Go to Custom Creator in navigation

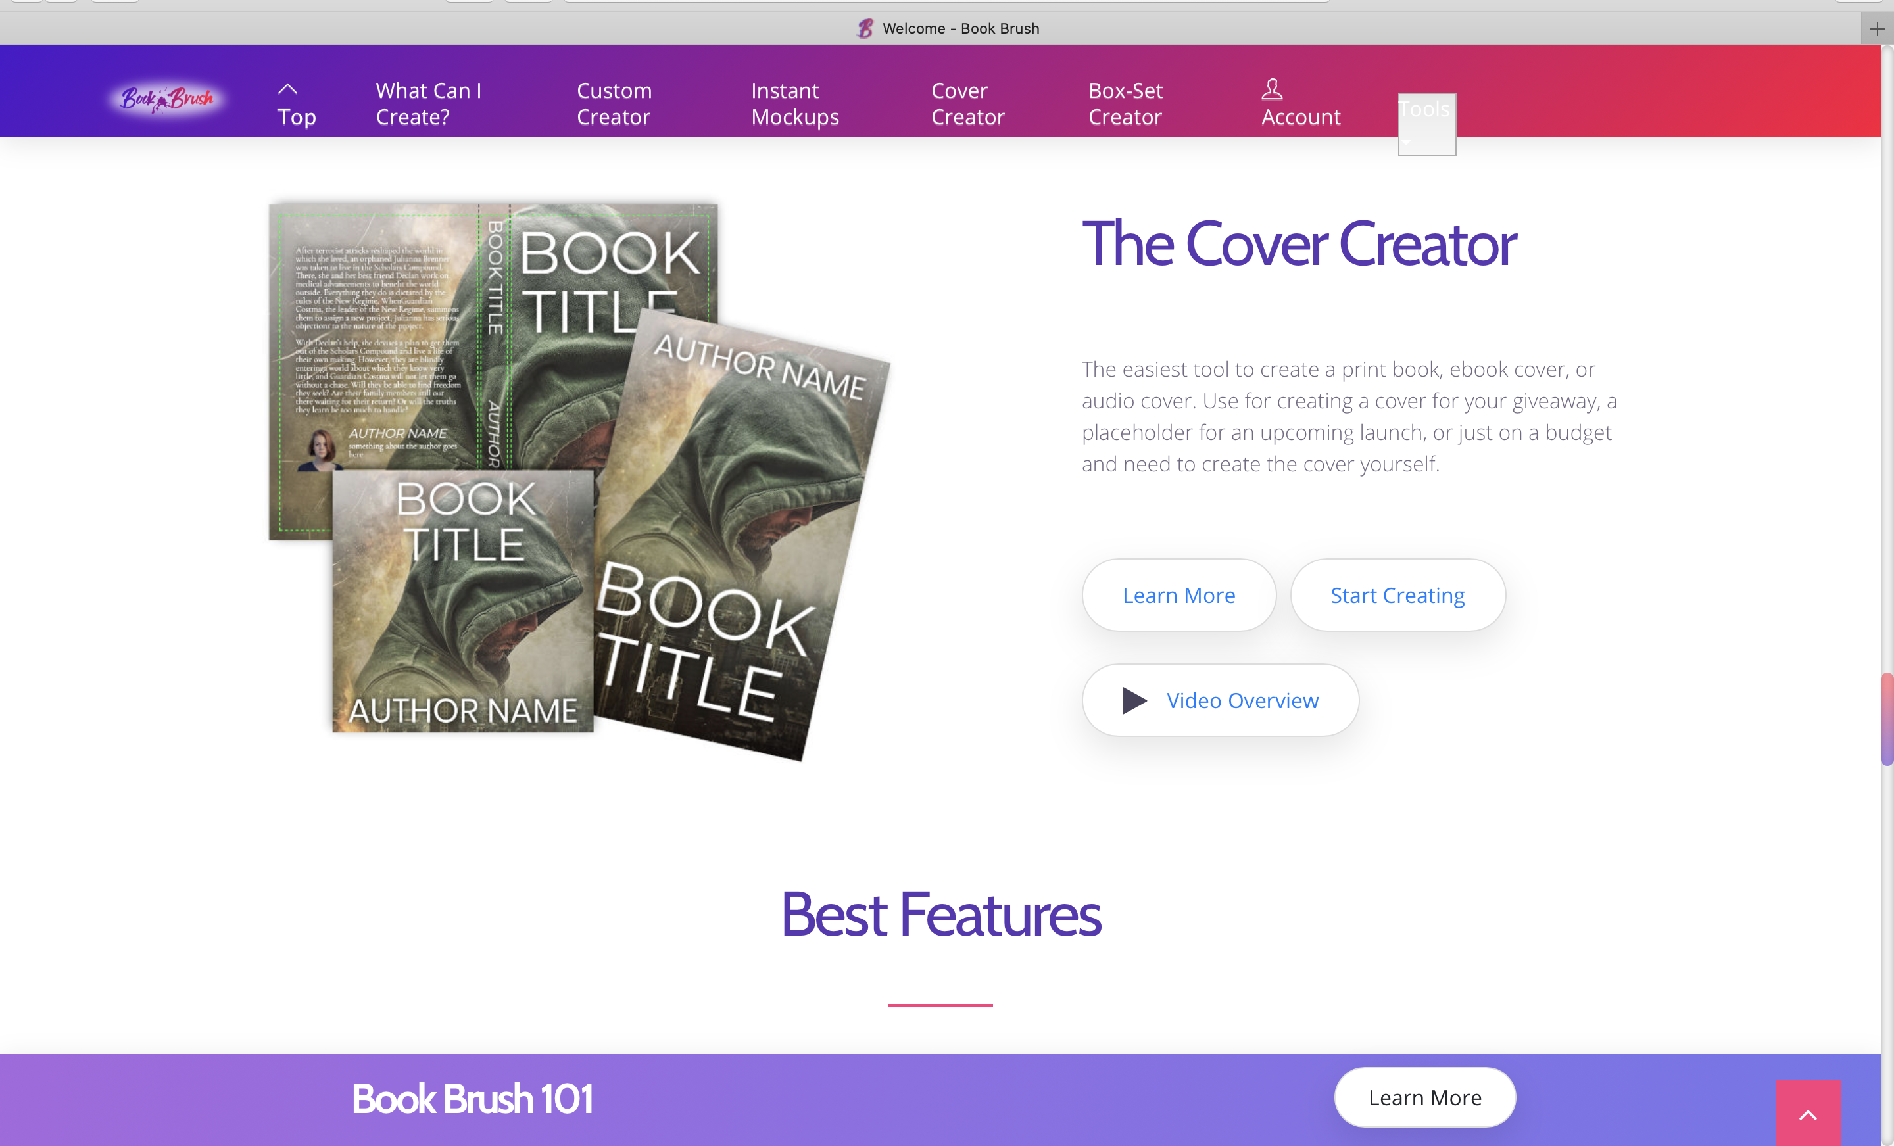pos(614,104)
